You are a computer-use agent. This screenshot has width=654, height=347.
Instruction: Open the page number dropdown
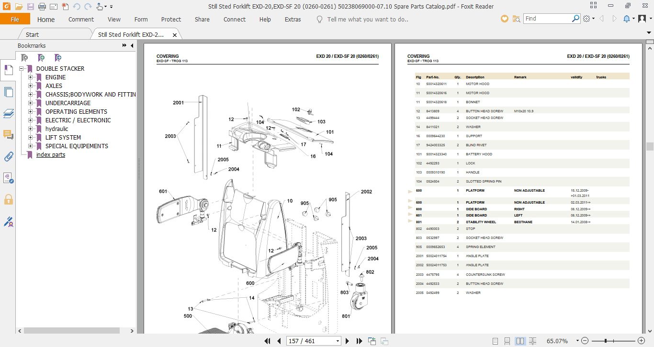tap(338, 341)
